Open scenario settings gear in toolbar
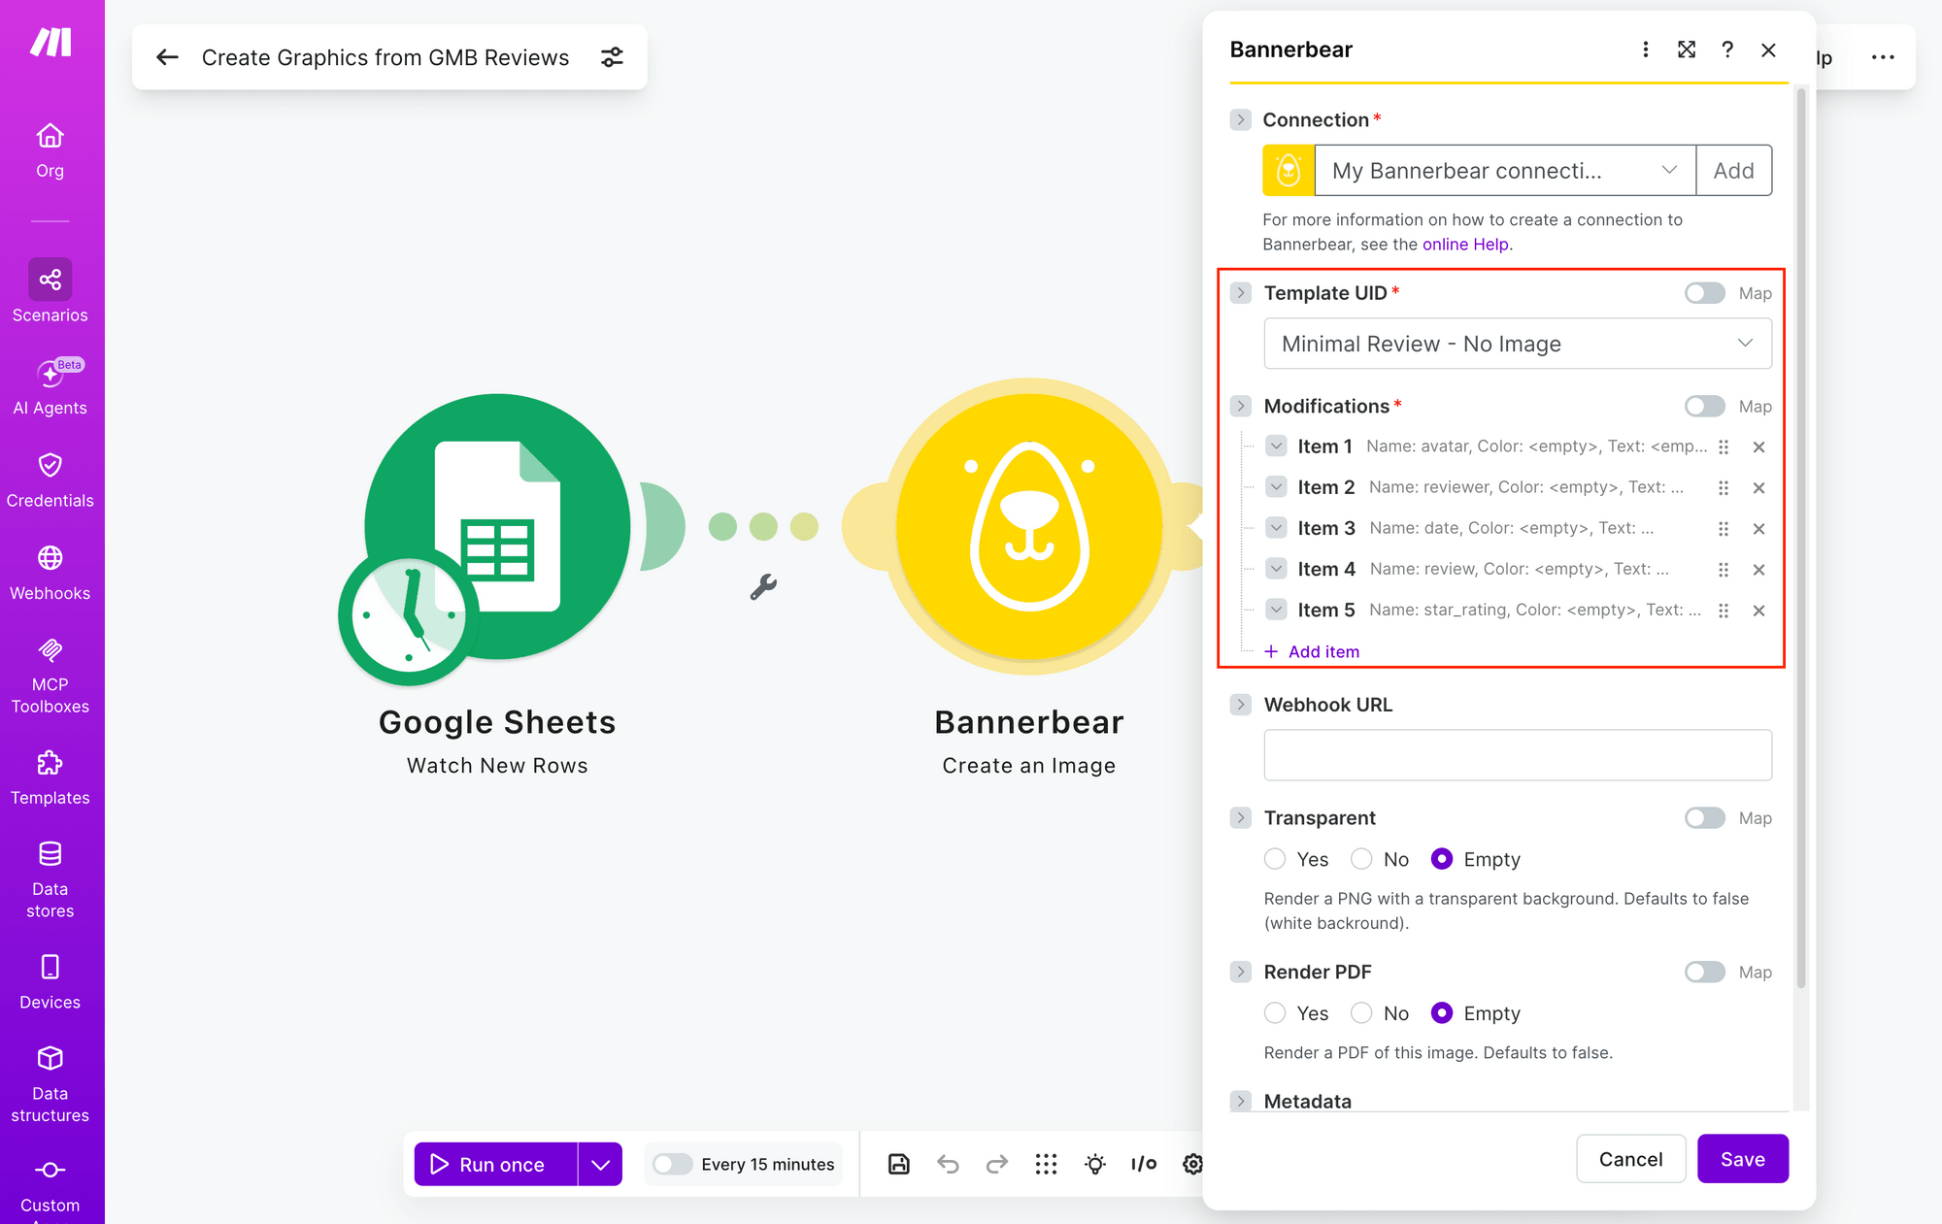 [1192, 1164]
